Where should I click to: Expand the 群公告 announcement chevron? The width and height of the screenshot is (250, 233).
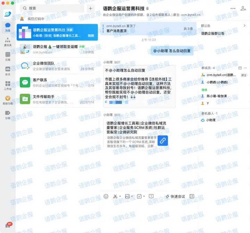244,26
